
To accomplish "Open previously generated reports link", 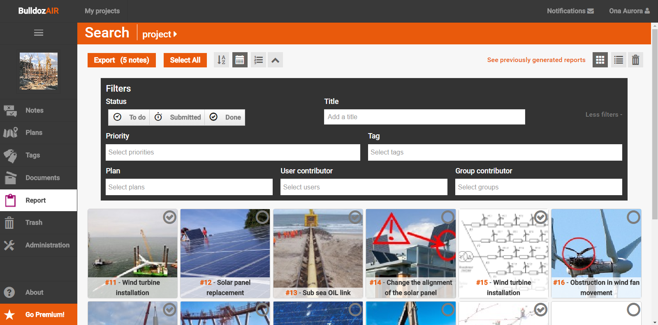I will pos(536,60).
